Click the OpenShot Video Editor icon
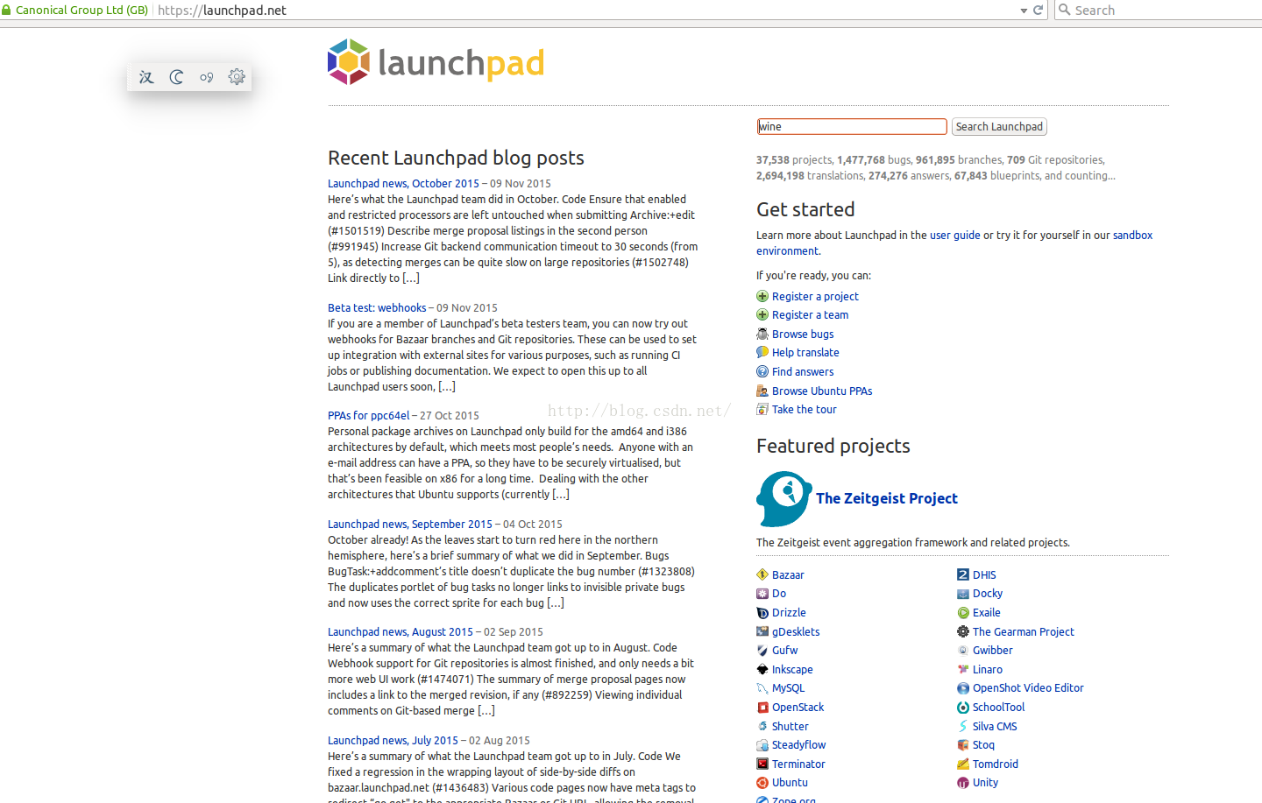 pyautogui.click(x=963, y=687)
